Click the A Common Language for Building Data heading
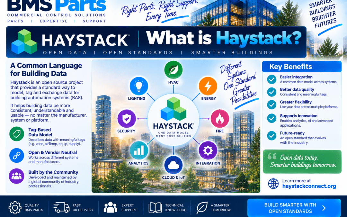 tap(46, 69)
